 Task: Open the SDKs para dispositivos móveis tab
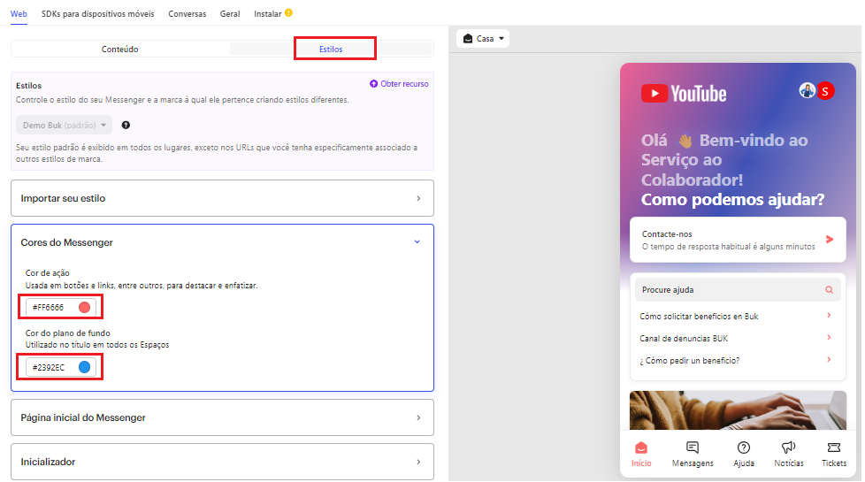(97, 14)
